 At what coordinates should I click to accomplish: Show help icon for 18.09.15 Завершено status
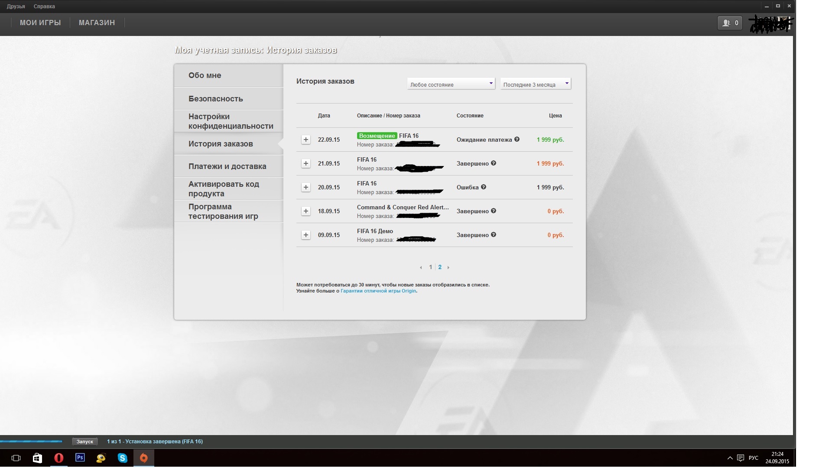[494, 211]
